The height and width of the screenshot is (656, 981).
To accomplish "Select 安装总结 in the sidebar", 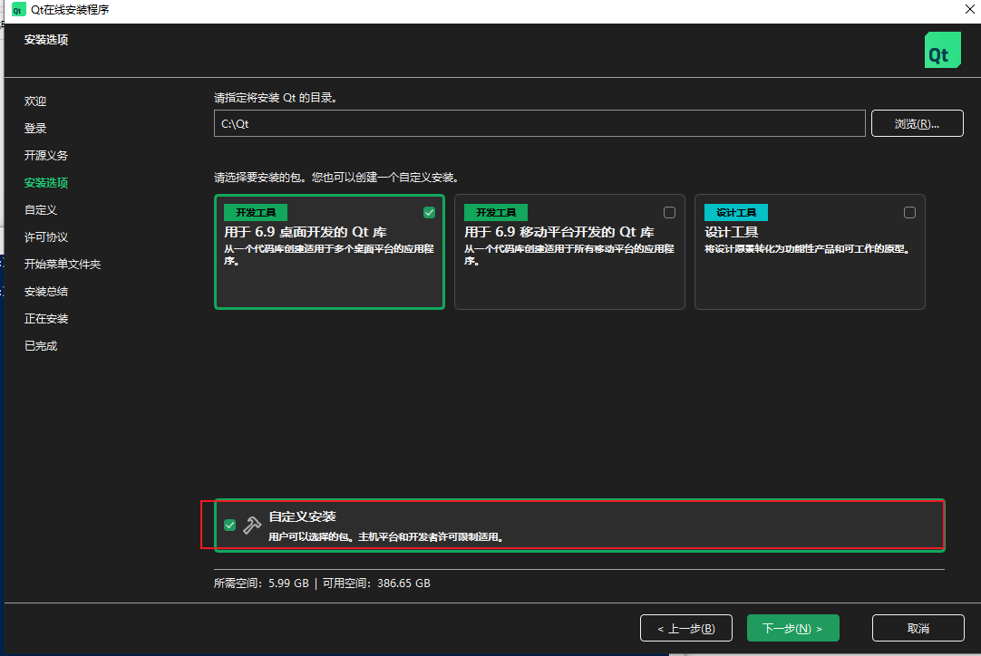I will pos(46,292).
